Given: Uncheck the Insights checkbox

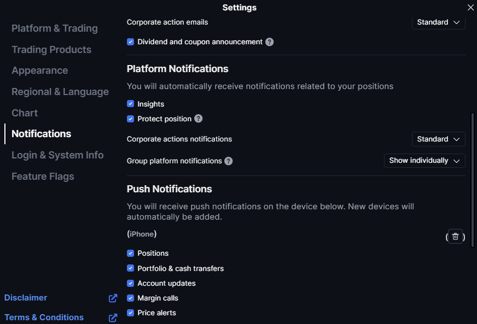Looking at the screenshot, I should [130, 104].
